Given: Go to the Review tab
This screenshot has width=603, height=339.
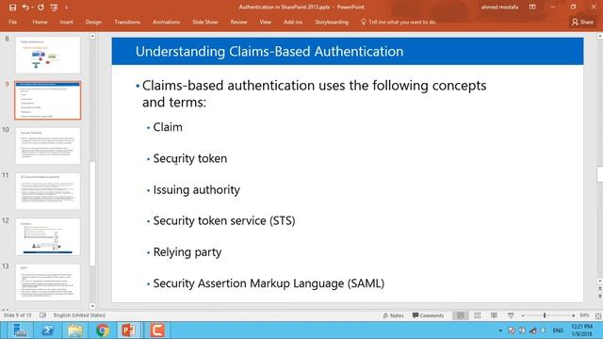Looking at the screenshot, I should click(238, 22).
